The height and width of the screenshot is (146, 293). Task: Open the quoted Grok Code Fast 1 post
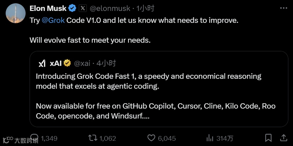(159, 96)
